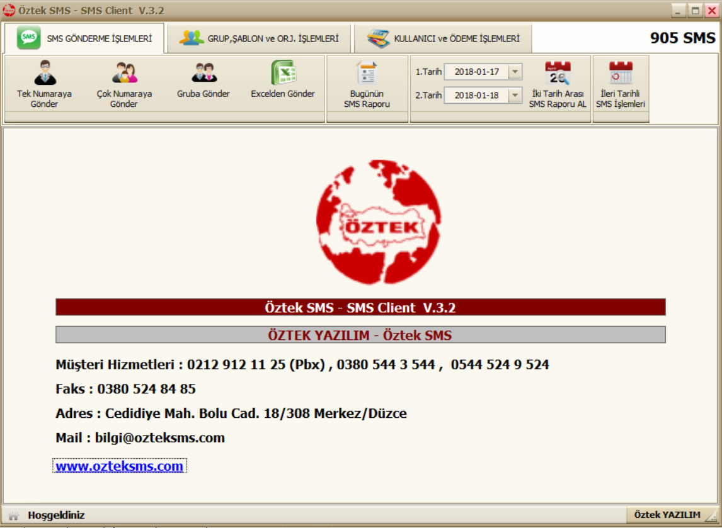722x528 pixels.
Task: Switch to GRUP,ŞABLON ve ORJ. İŞLEMLERİ tab
Action: 259,38
